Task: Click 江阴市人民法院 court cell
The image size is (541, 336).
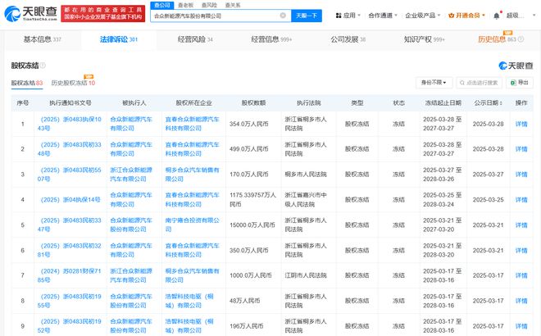Action: tap(306, 275)
